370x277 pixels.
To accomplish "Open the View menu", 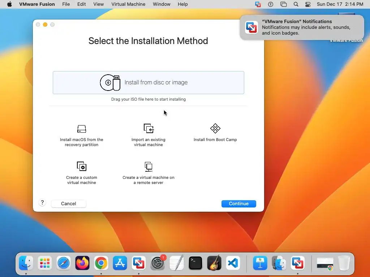I will click(x=98, y=4).
